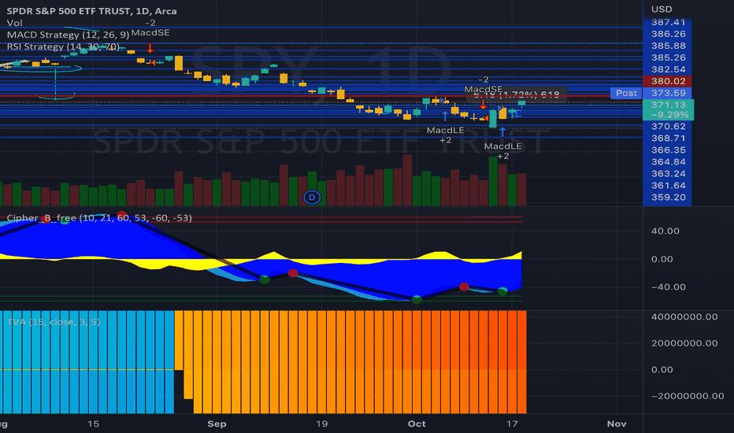Open the RSI Strategy (14, 30, 70) legend
Viewport: 734px width, 433px height.
(x=63, y=46)
